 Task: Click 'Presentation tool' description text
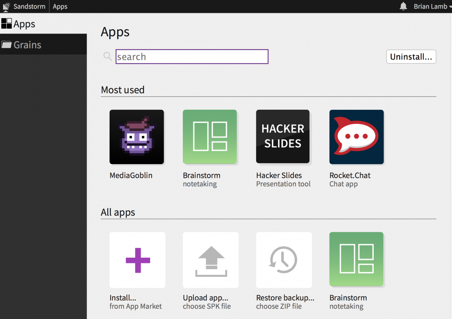(283, 184)
